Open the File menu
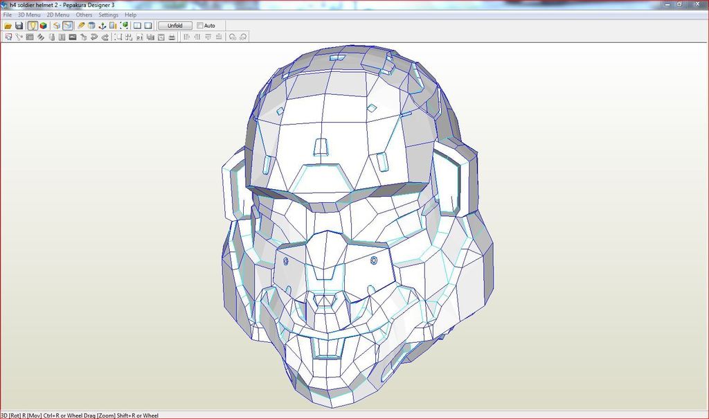This screenshot has width=709, height=419. (x=8, y=15)
